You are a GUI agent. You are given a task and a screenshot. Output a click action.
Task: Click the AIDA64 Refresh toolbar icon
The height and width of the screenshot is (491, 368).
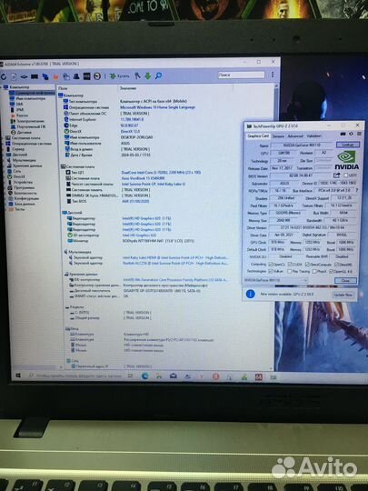coord(4,76)
